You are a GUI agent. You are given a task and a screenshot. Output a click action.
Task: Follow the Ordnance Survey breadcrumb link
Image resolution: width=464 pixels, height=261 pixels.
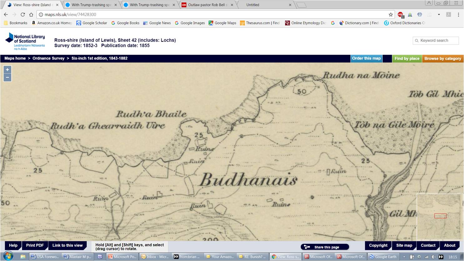coord(48,58)
